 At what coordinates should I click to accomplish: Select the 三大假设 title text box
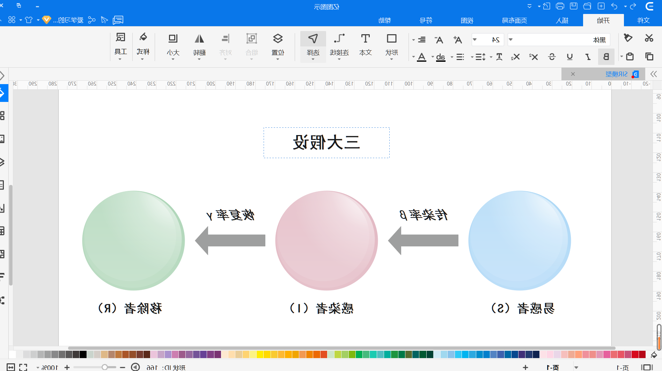tap(326, 142)
